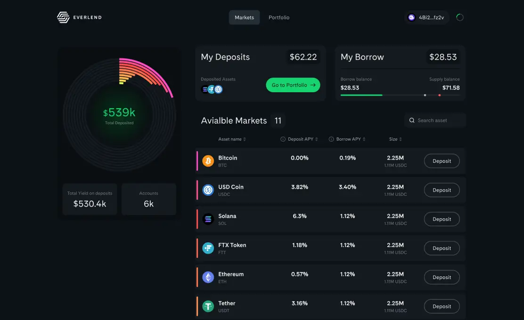The width and height of the screenshot is (524, 320).
Task: Click the Everlend logo icon
Action: [63, 17]
